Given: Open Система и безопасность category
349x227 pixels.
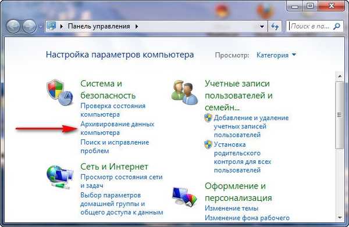Looking at the screenshot, I should [108, 89].
